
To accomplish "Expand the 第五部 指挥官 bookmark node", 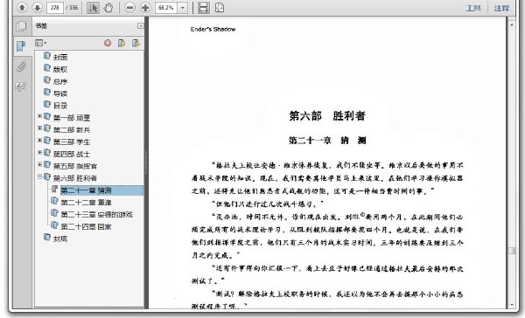I will 40,164.
